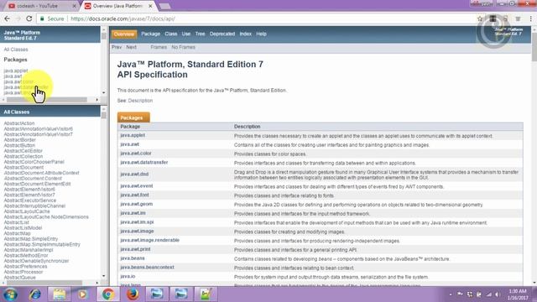Open the java.awt.event package link

pos(136,186)
